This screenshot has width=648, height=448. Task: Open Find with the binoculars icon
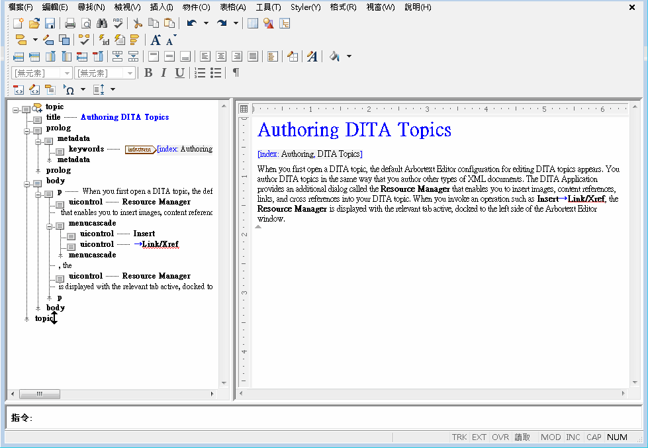click(x=102, y=23)
